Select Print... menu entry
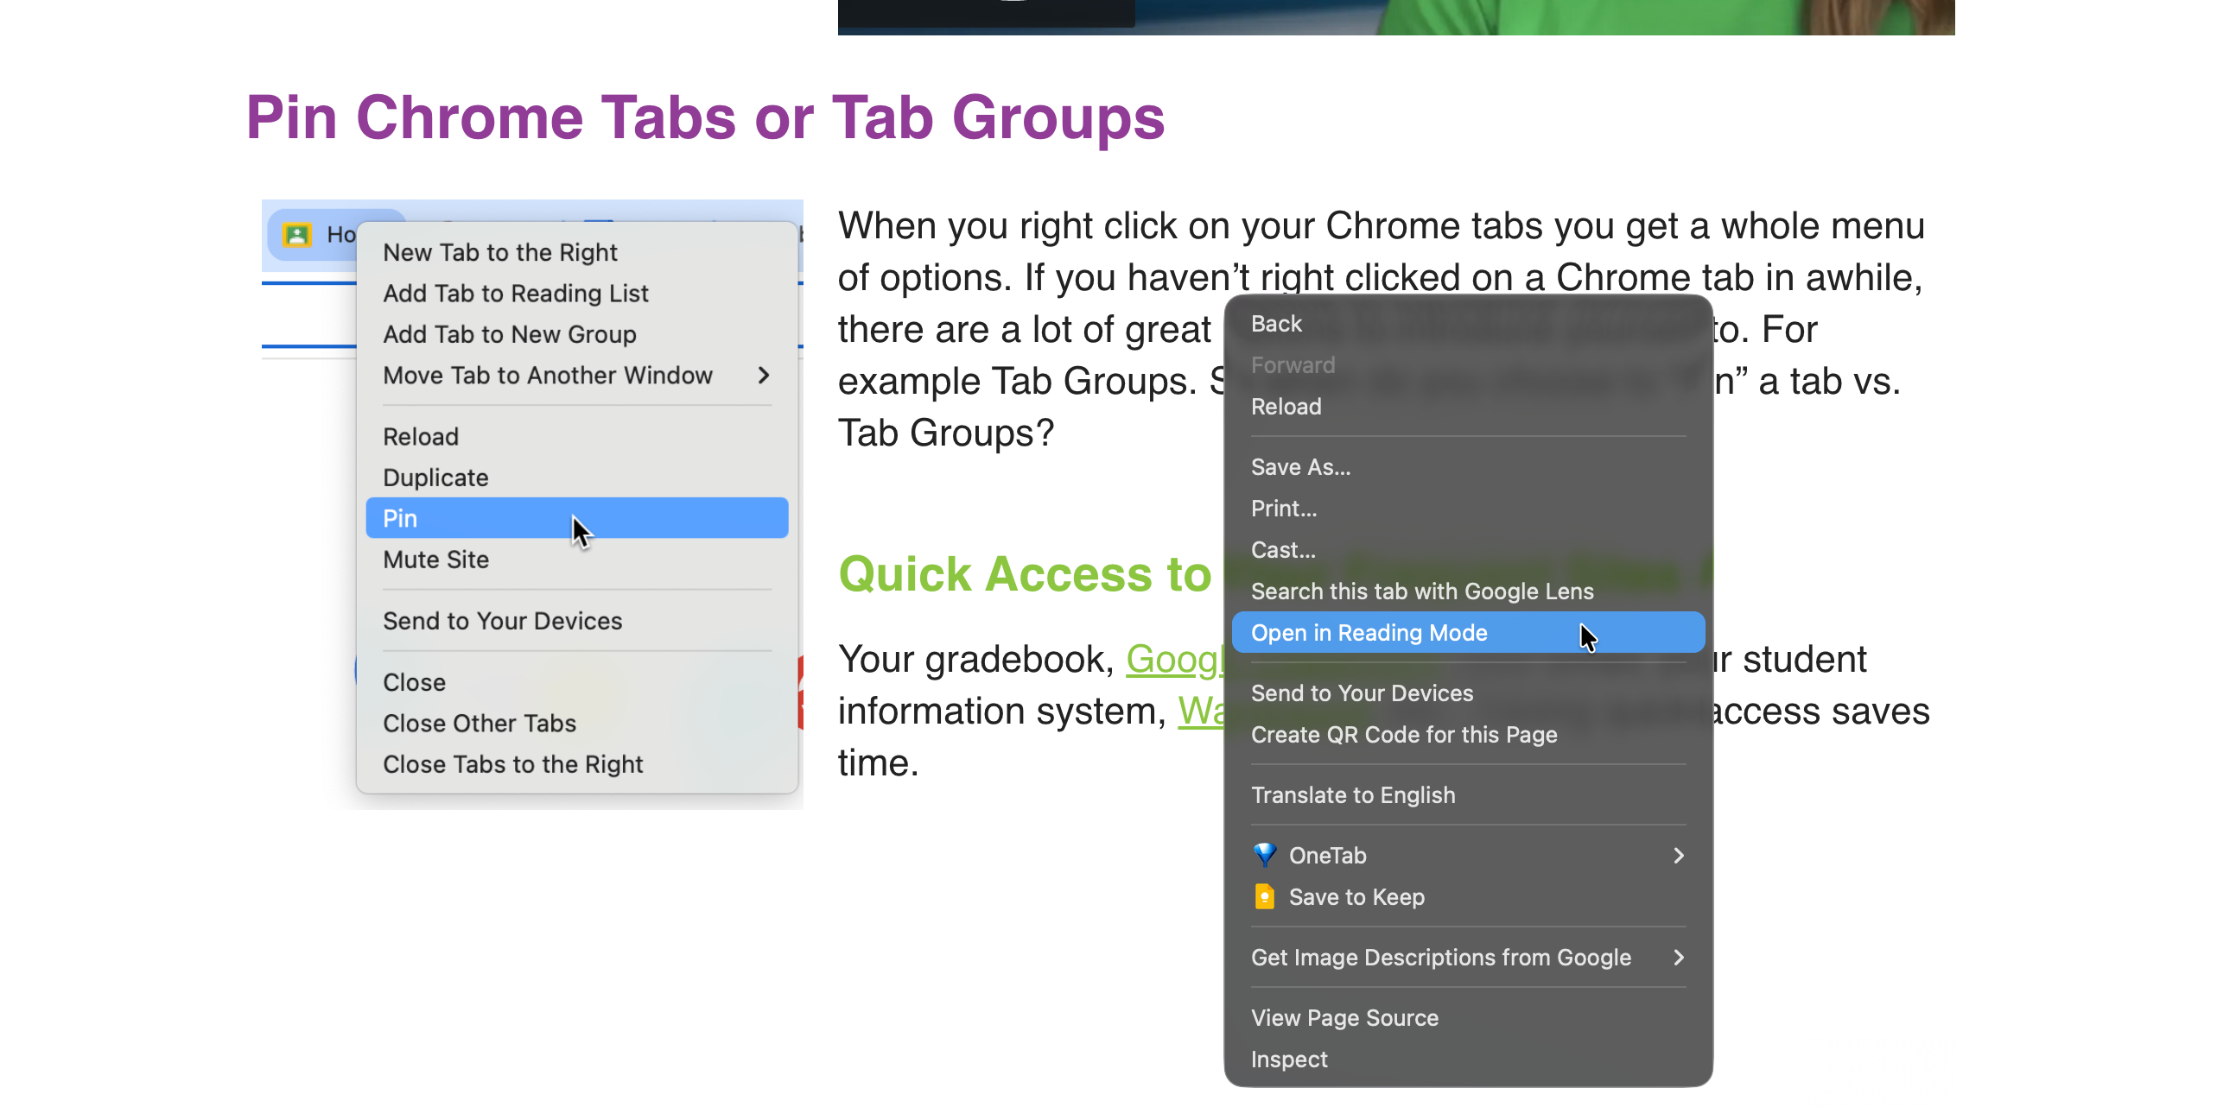Image resolution: width=2217 pixels, height=1107 pixels. pyautogui.click(x=1284, y=509)
